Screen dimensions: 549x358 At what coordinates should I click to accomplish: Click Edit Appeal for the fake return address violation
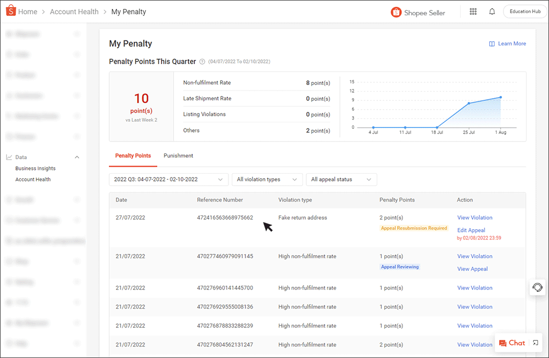471,230
